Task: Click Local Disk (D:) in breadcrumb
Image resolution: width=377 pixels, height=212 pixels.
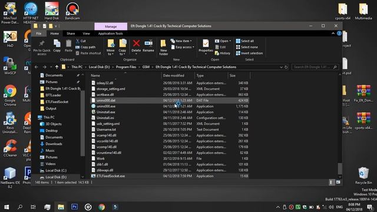Action: point(99,67)
